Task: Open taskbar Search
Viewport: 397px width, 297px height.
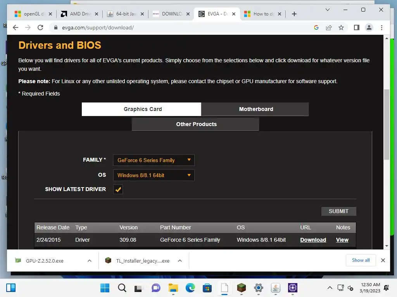Action: pos(122,288)
